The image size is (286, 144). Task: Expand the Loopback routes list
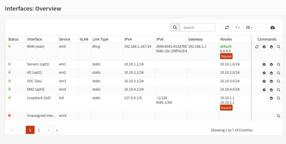226,108
